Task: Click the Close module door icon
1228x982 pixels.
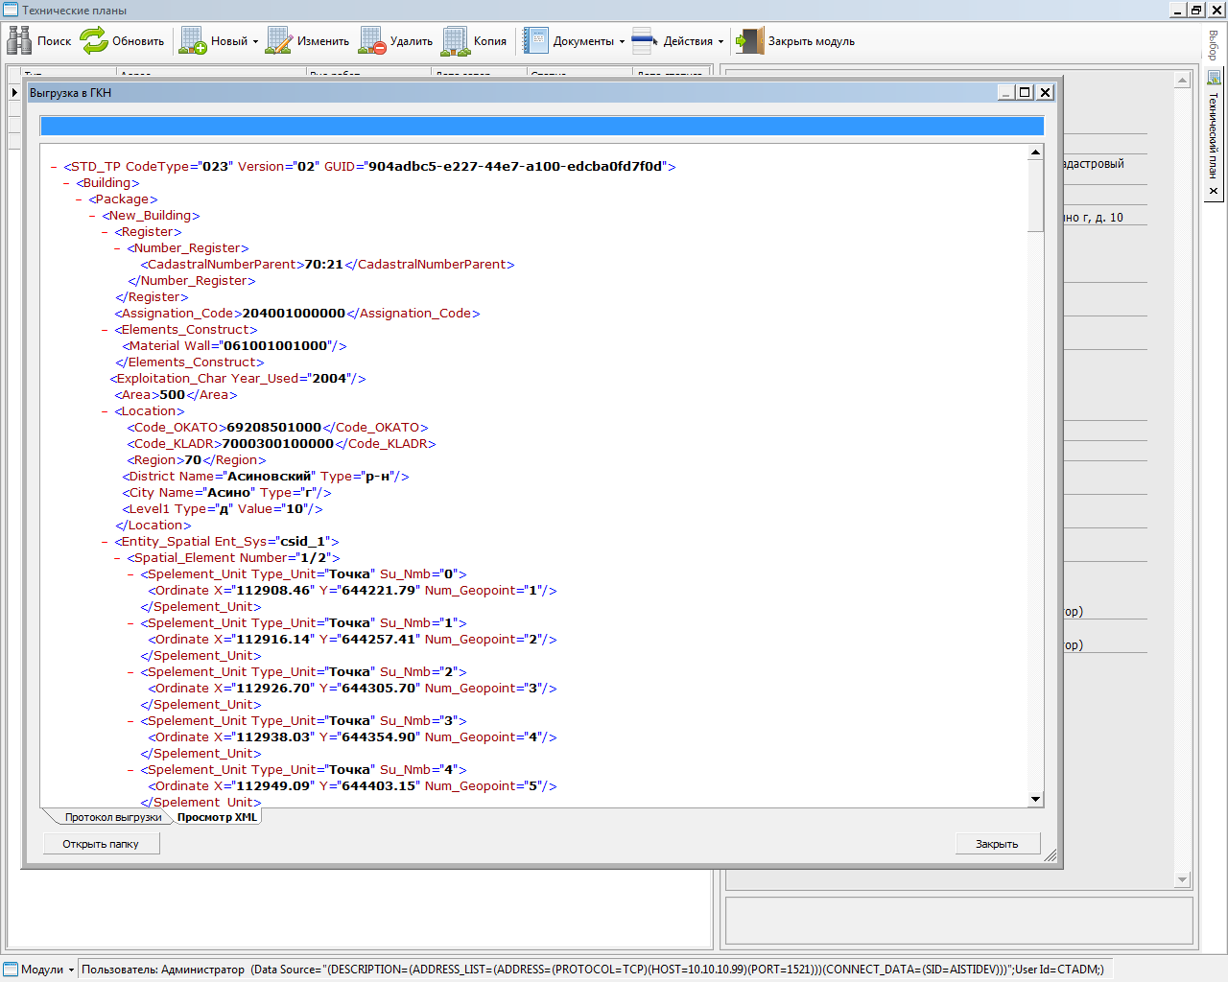Action: [x=749, y=40]
